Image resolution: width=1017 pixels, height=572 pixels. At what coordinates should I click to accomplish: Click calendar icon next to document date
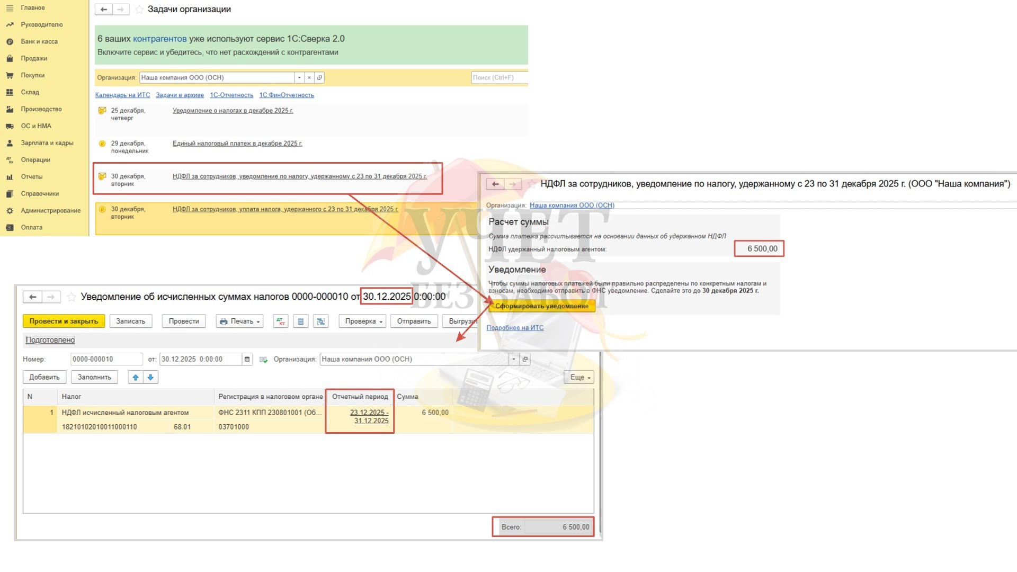pyautogui.click(x=247, y=359)
